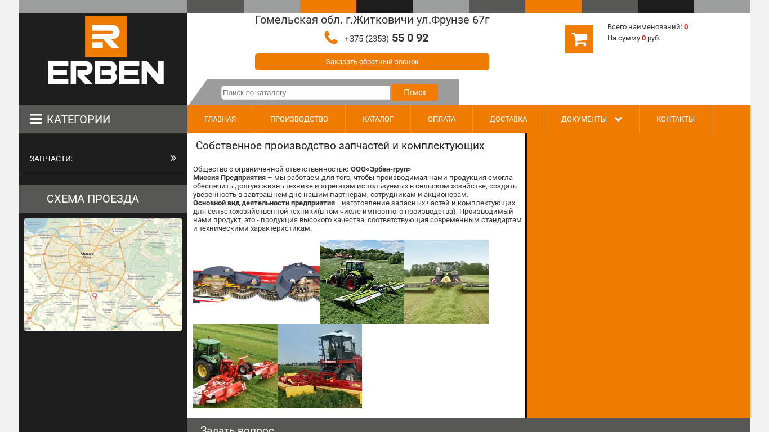The width and height of the screenshot is (769, 432).
Task: Open the orange shopping cart icon
Action: [579, 39]
